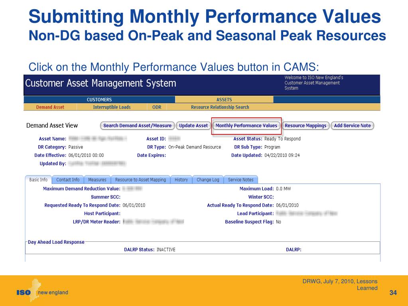Click the slide number 34
This screenshot has height=306, width=408.
click(393, 293)
